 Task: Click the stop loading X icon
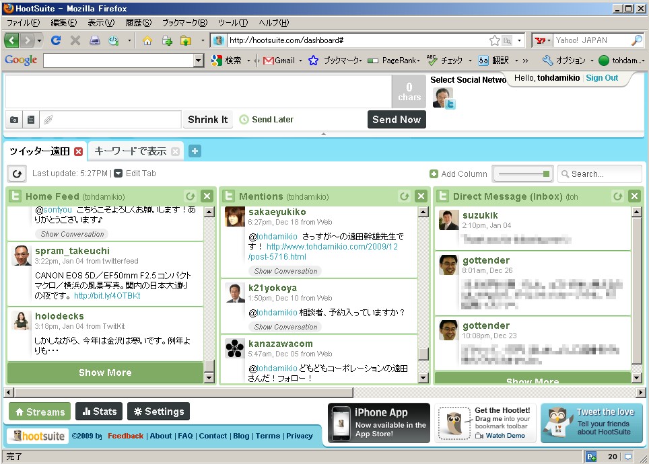(x=75, y=40)
